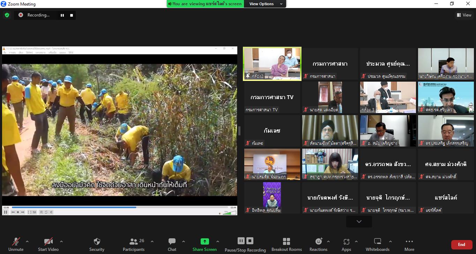
Task: Select กัมเลข participant tile
Action: click(x=272, y=131)
